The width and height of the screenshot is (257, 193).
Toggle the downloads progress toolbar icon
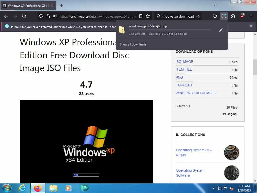pyautogui.click(x=224, y=16)
